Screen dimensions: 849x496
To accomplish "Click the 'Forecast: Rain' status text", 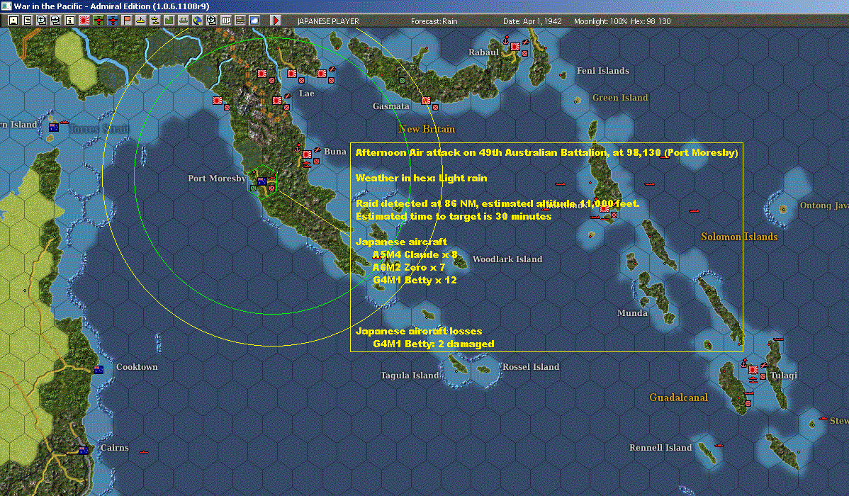I will (x=434, y=21).
